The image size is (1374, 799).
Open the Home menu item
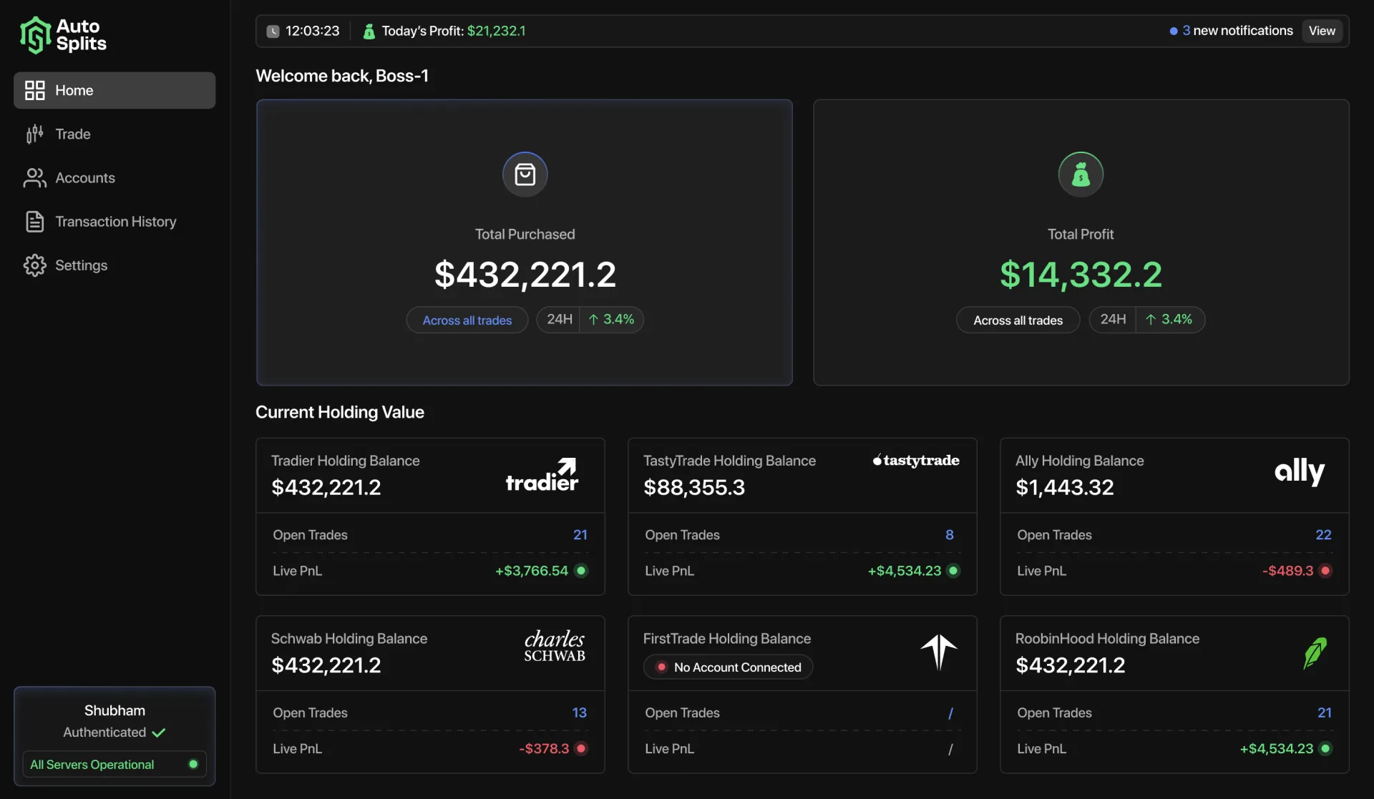pyautogui.click(x=114, y=90)
